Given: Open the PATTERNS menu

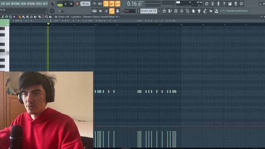Looking at the screenshot, I should (x=16, y=4).
